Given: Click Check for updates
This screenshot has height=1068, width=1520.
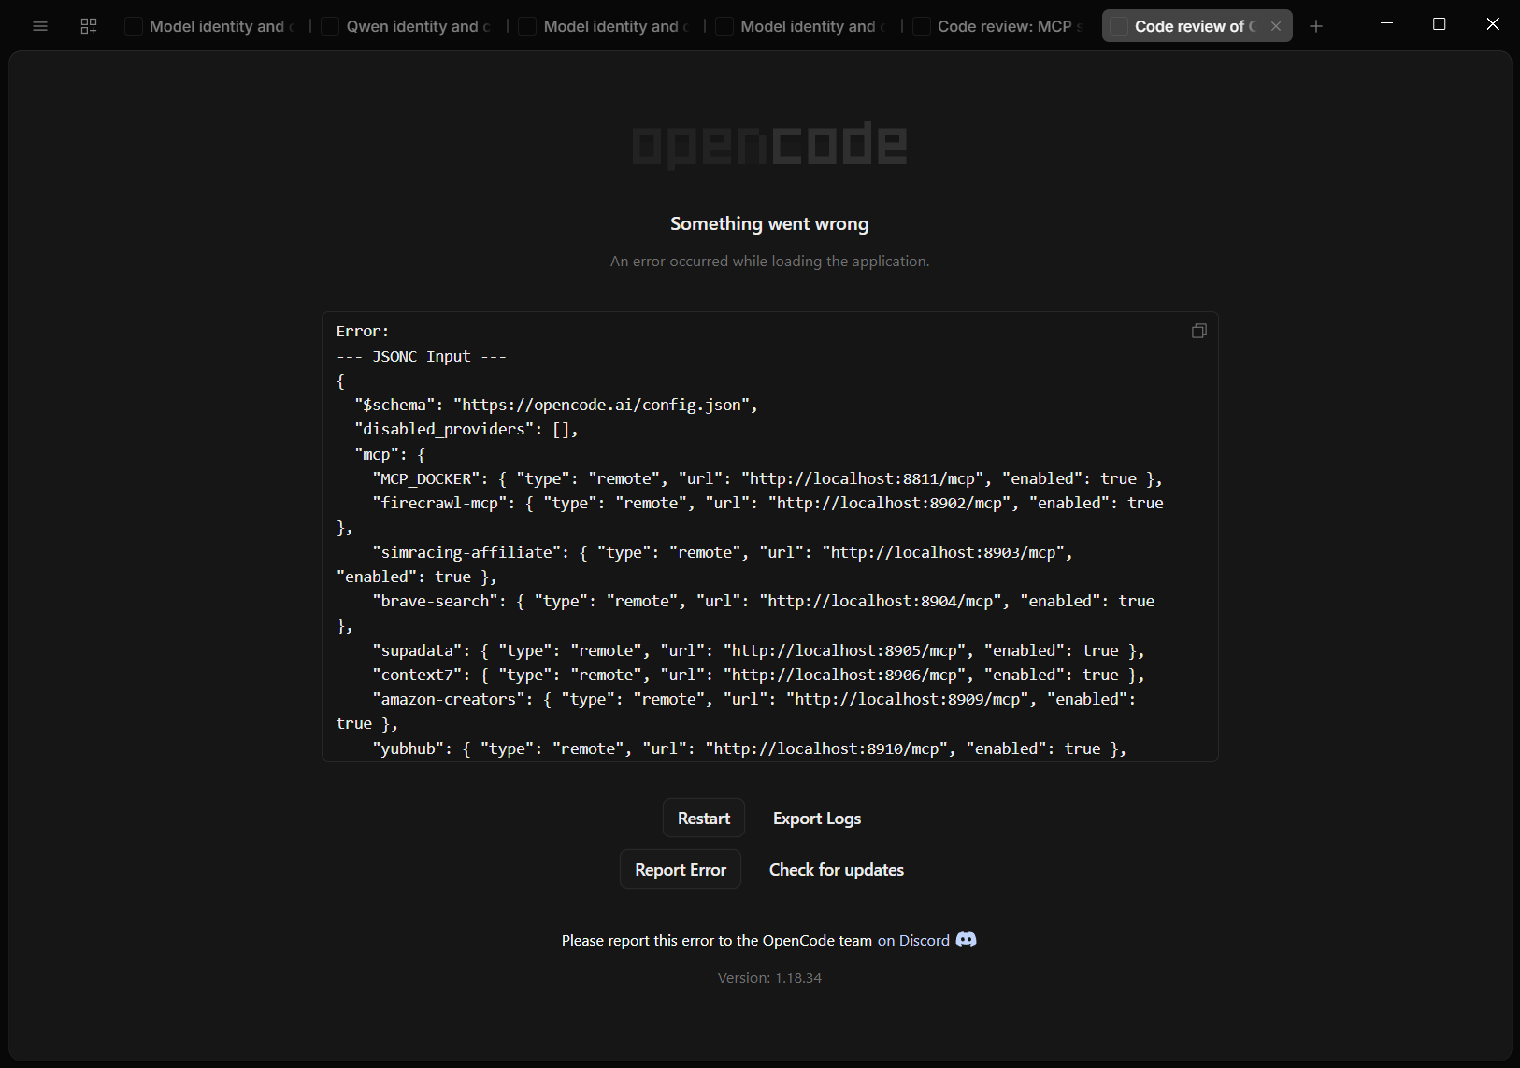Looking at the screenshot, I should pyautogui.click(x=837, y=870).
